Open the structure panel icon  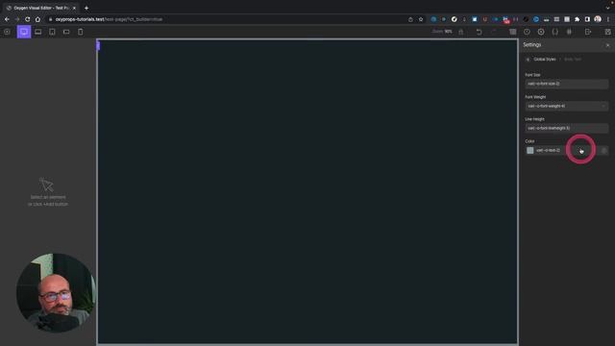click(512, 32)
